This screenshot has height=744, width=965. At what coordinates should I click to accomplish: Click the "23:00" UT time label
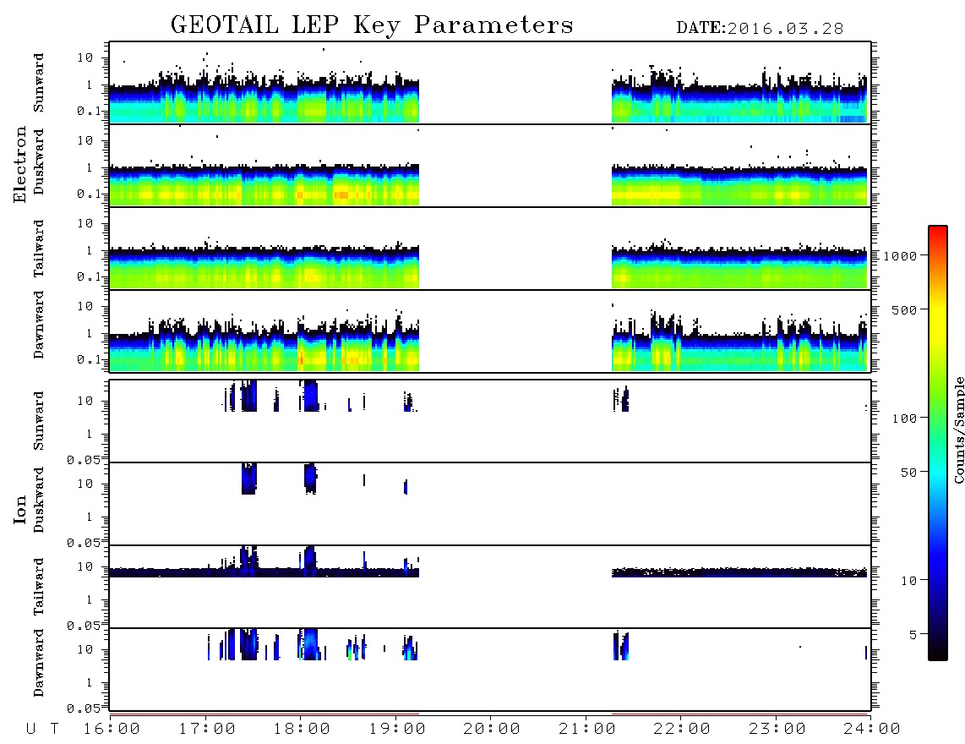[x=777, y=730]
